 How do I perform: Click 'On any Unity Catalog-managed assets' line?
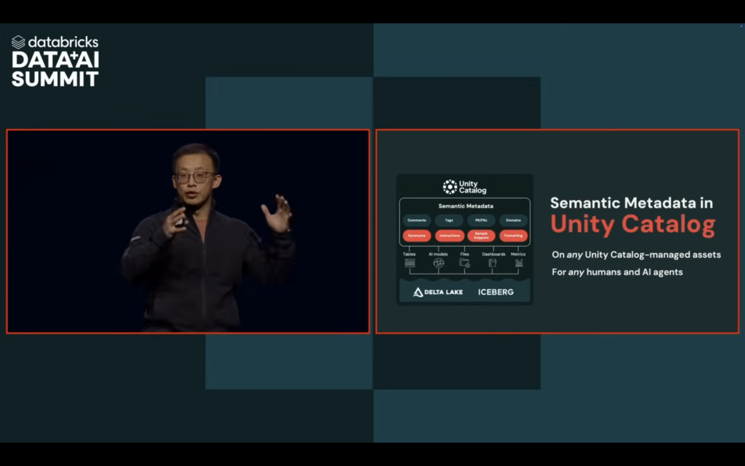pyautogui.click(x=636, y=255)
